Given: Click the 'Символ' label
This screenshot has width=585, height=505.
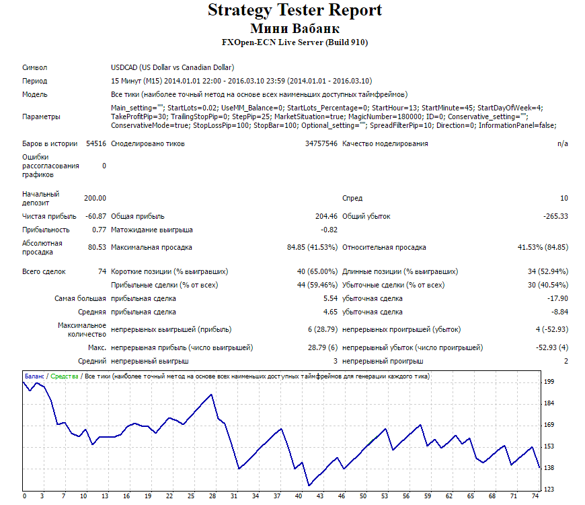Looking at the screenshot, I should [x=35, y=67].
